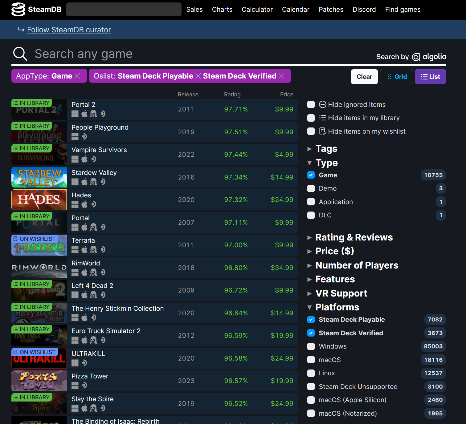Expand Number of Players section
The height and width of the screenshot is (424, 466).
pos(353,265)
